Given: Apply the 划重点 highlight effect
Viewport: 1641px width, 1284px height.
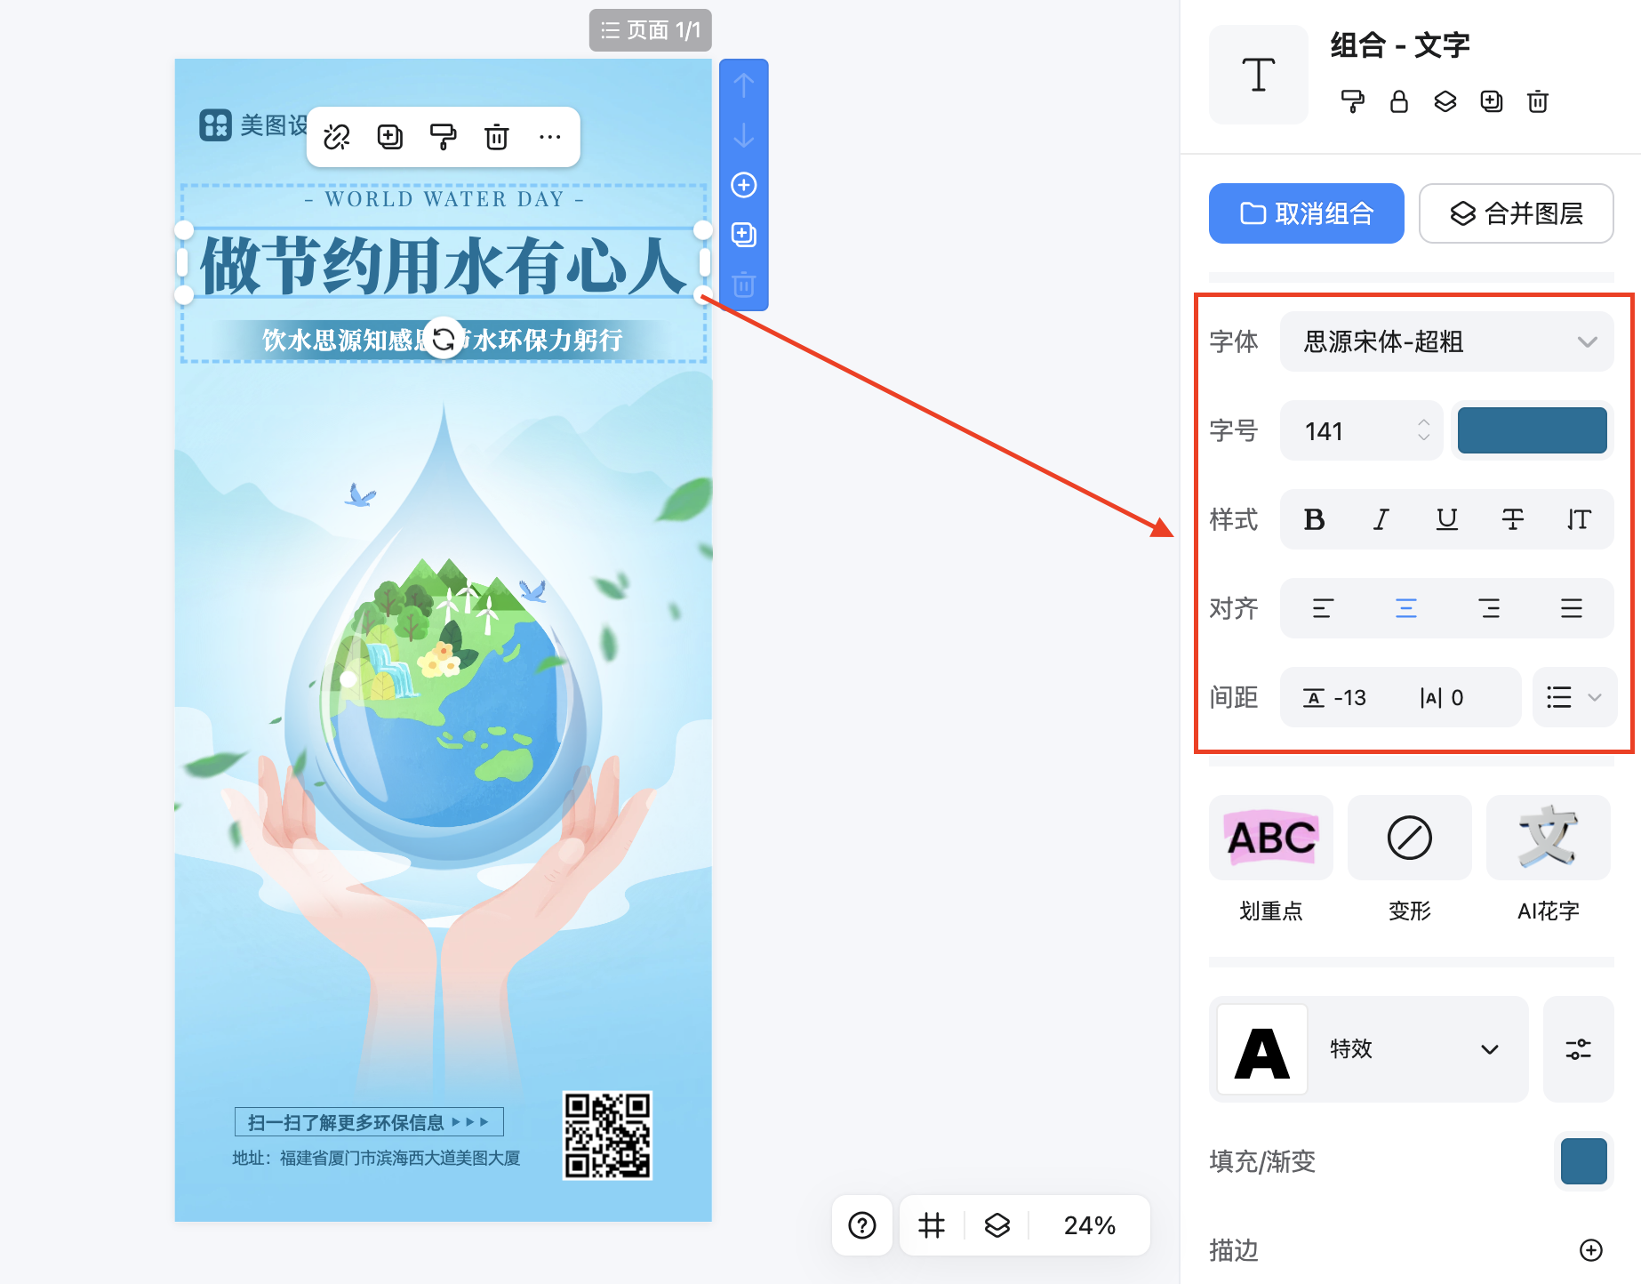Looking at the screenshot, I should (x=1270, y=837).
